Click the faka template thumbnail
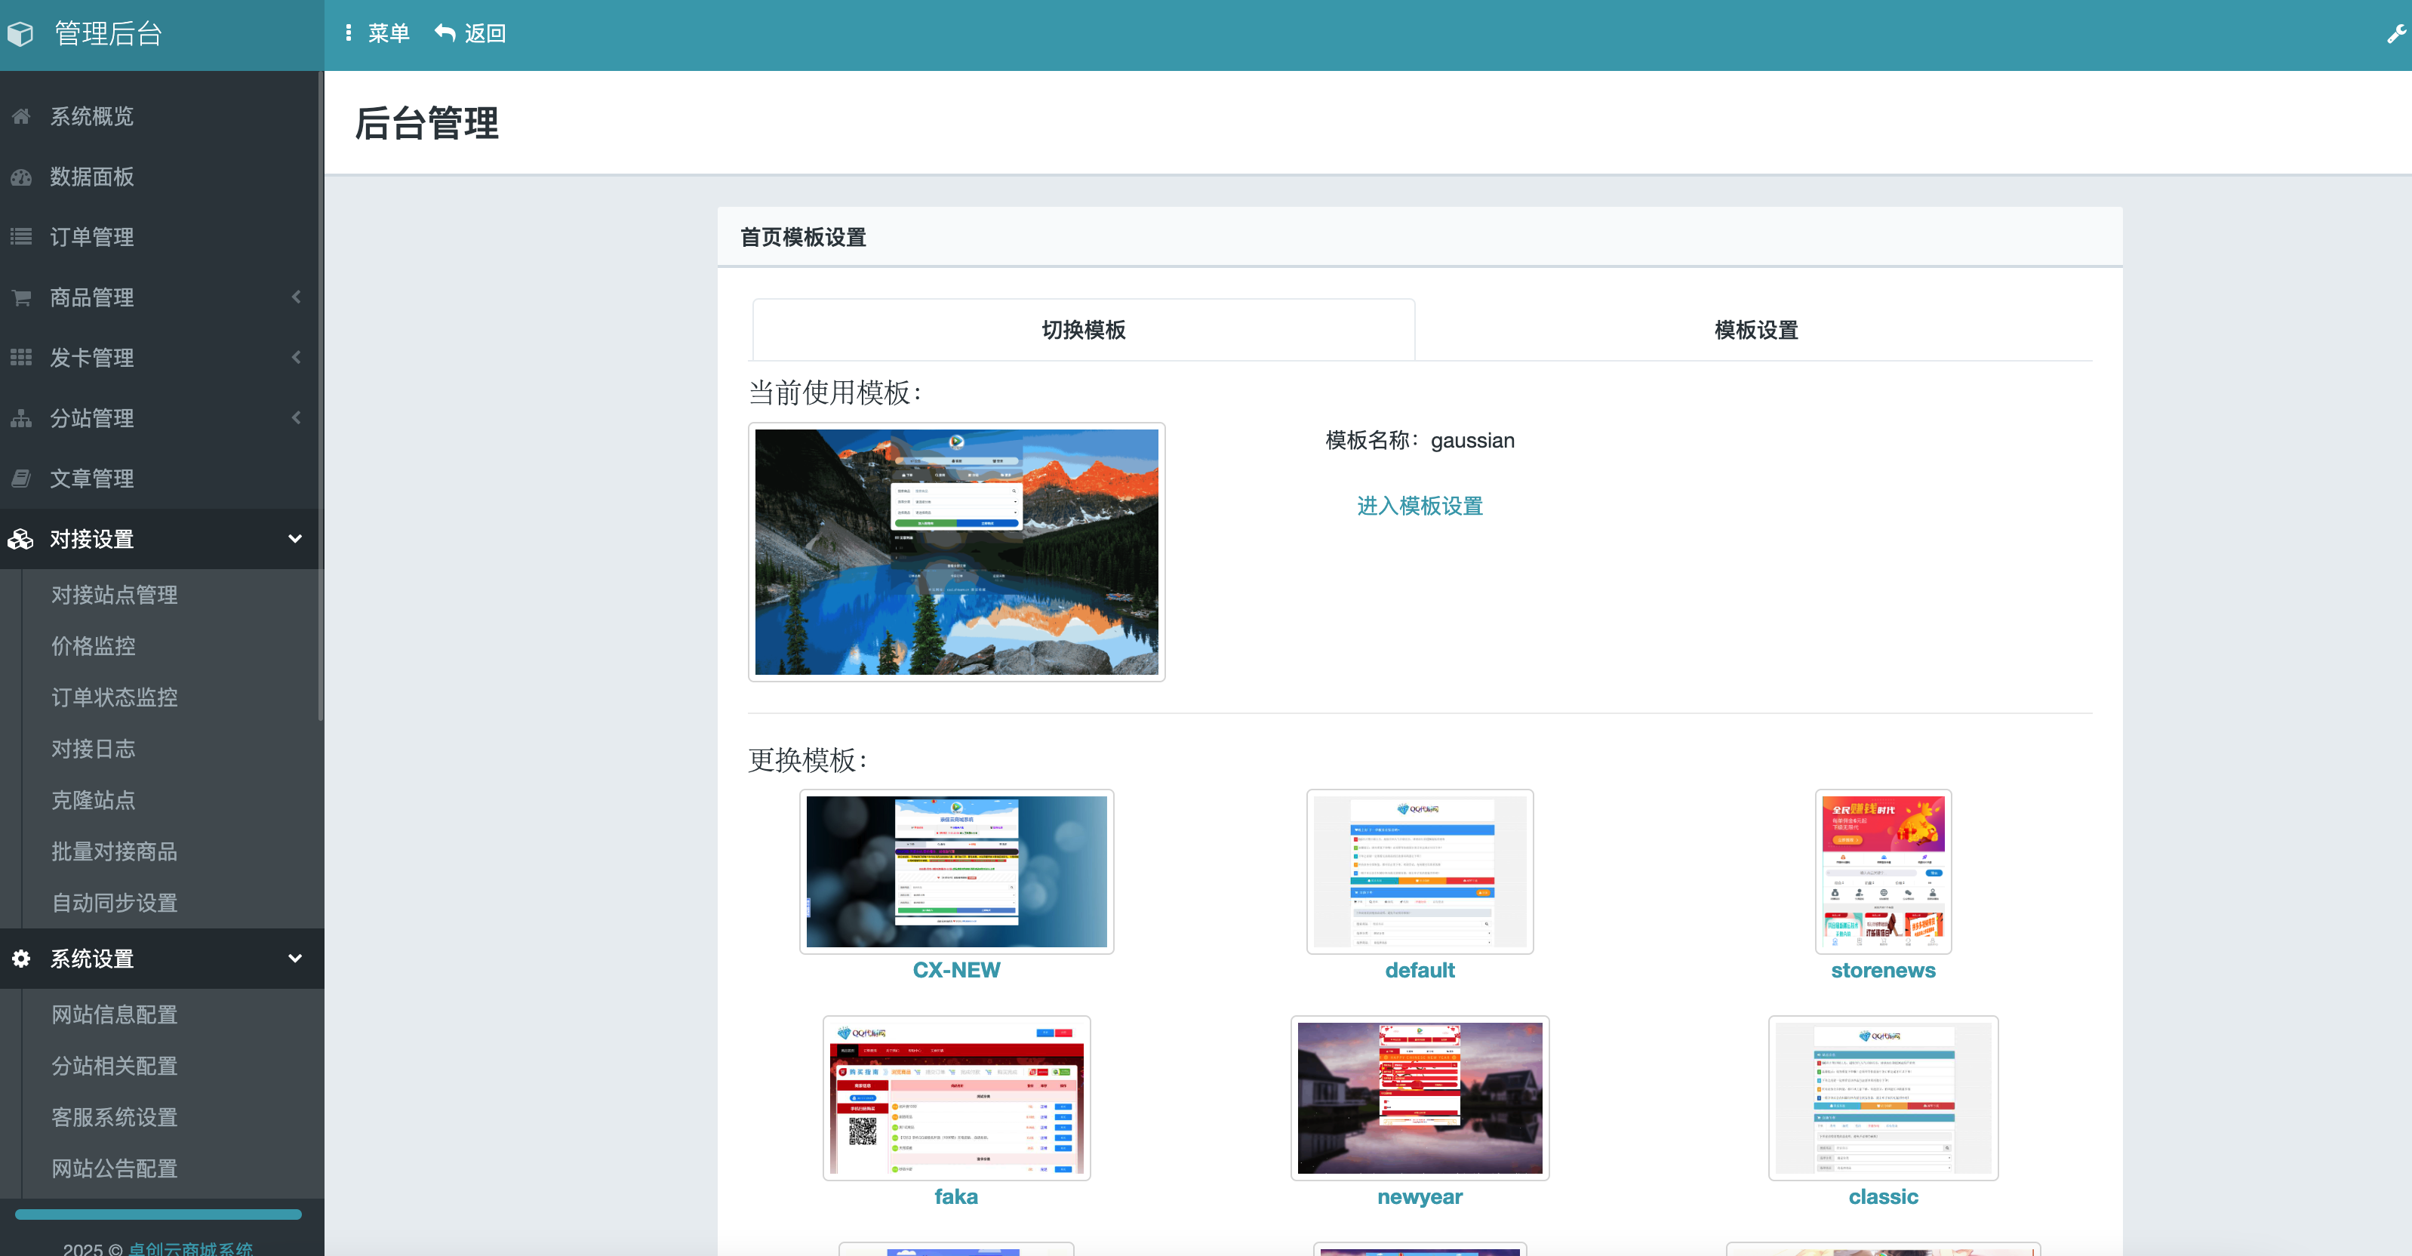Screen dimensions: 2412x1256 tap(956, 1097)
